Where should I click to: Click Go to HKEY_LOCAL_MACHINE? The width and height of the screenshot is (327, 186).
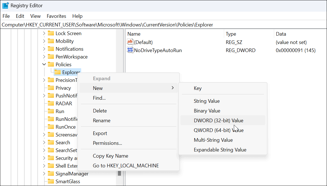tap(126, 165)
